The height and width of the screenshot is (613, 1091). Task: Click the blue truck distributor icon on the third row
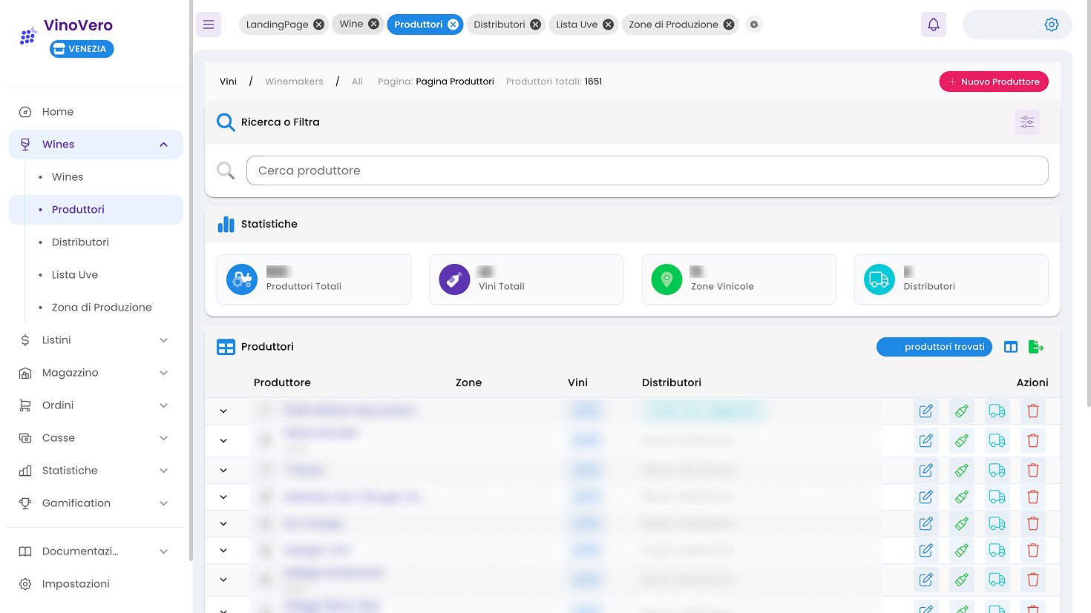997,470
